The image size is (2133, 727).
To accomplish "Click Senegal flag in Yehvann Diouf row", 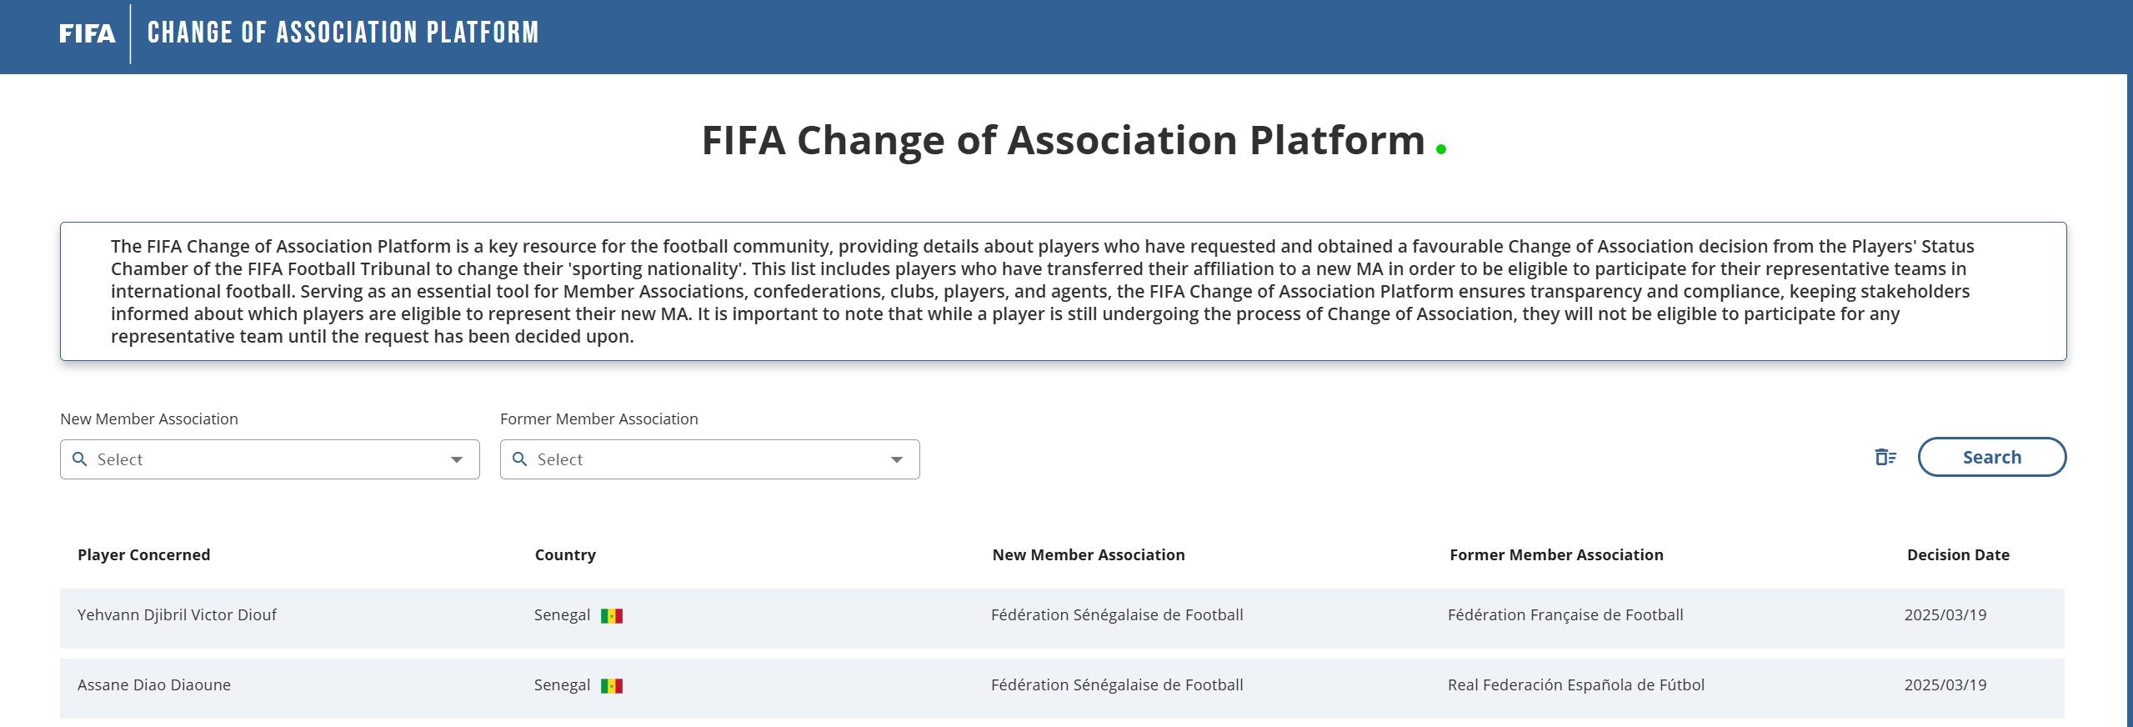I will pyautogui.click(x=612, y=616).
